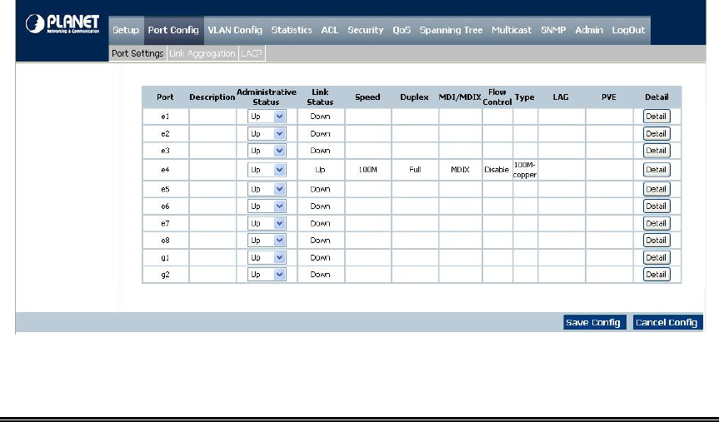Screen dimensions: 719x422
Task: Open Administrative Status dropdown for port e8
Action: click(267, 241)
